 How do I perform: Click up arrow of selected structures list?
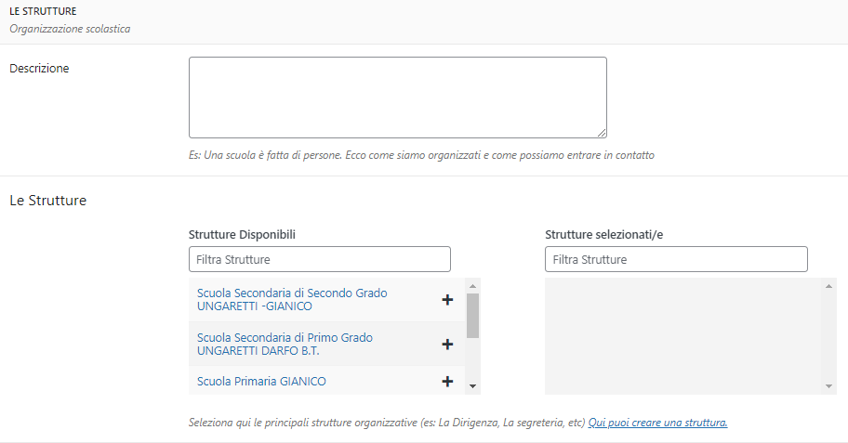(829, 286)
